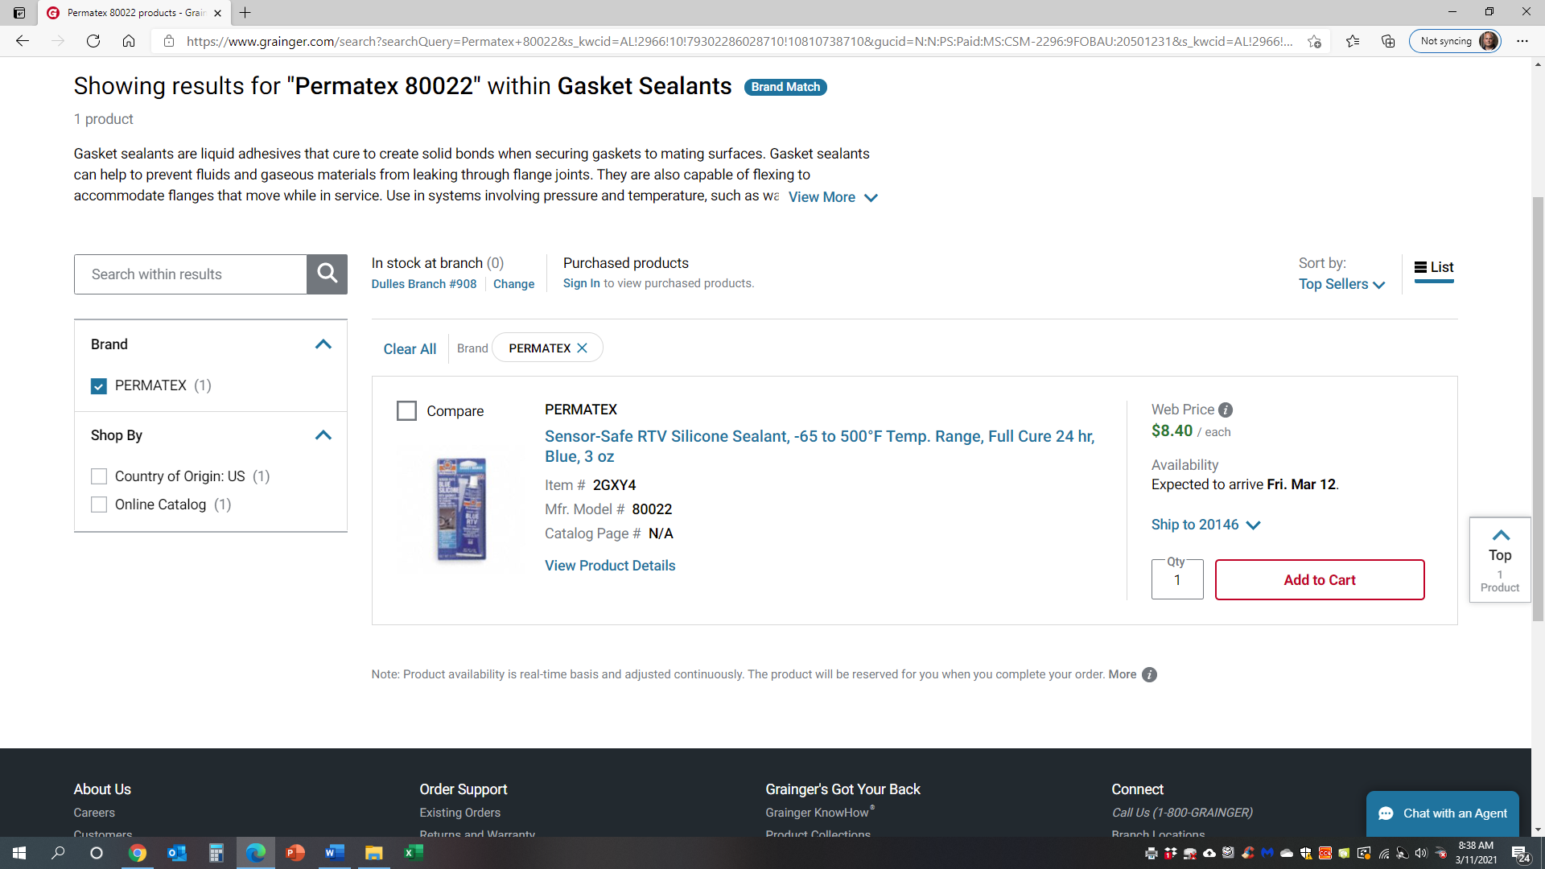Collapse the Brand filter section
This screenshot has height=869, width=1545.
tap(323, 344)
